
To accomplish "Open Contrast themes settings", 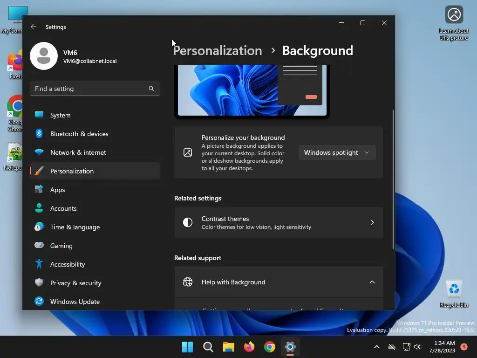I will (x=279, y=222).
